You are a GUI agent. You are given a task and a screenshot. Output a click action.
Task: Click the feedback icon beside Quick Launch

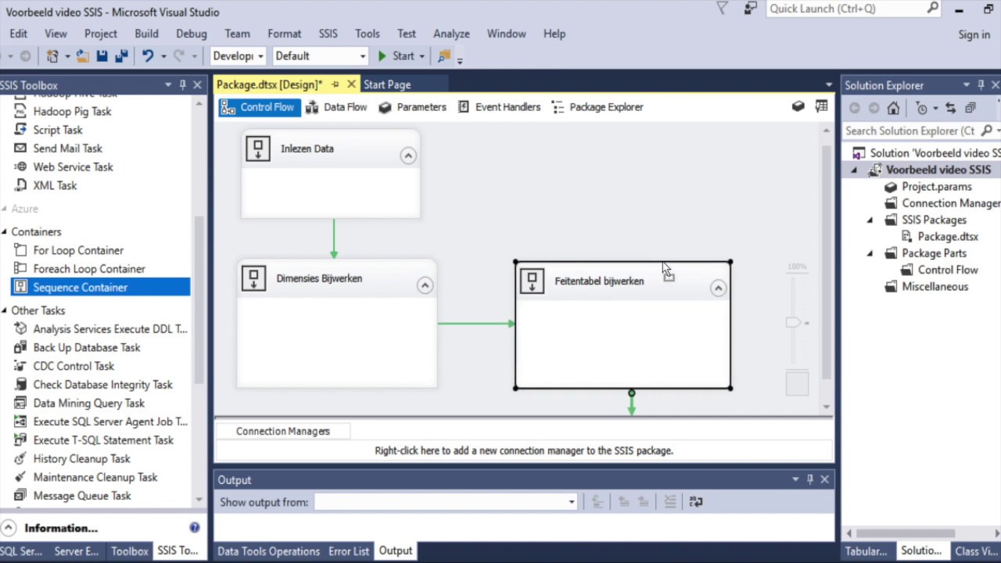click(751, 9)
